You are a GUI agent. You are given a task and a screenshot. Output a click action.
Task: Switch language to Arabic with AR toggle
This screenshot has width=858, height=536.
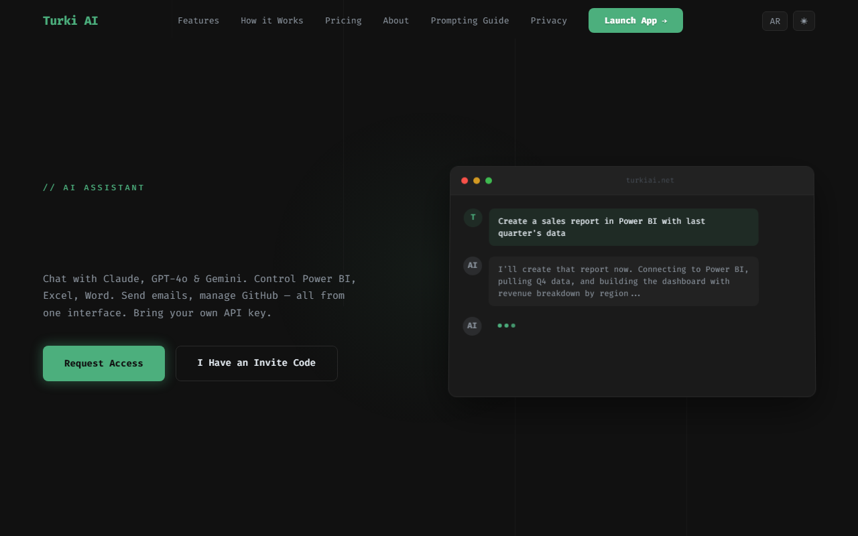tap(775, 21)
